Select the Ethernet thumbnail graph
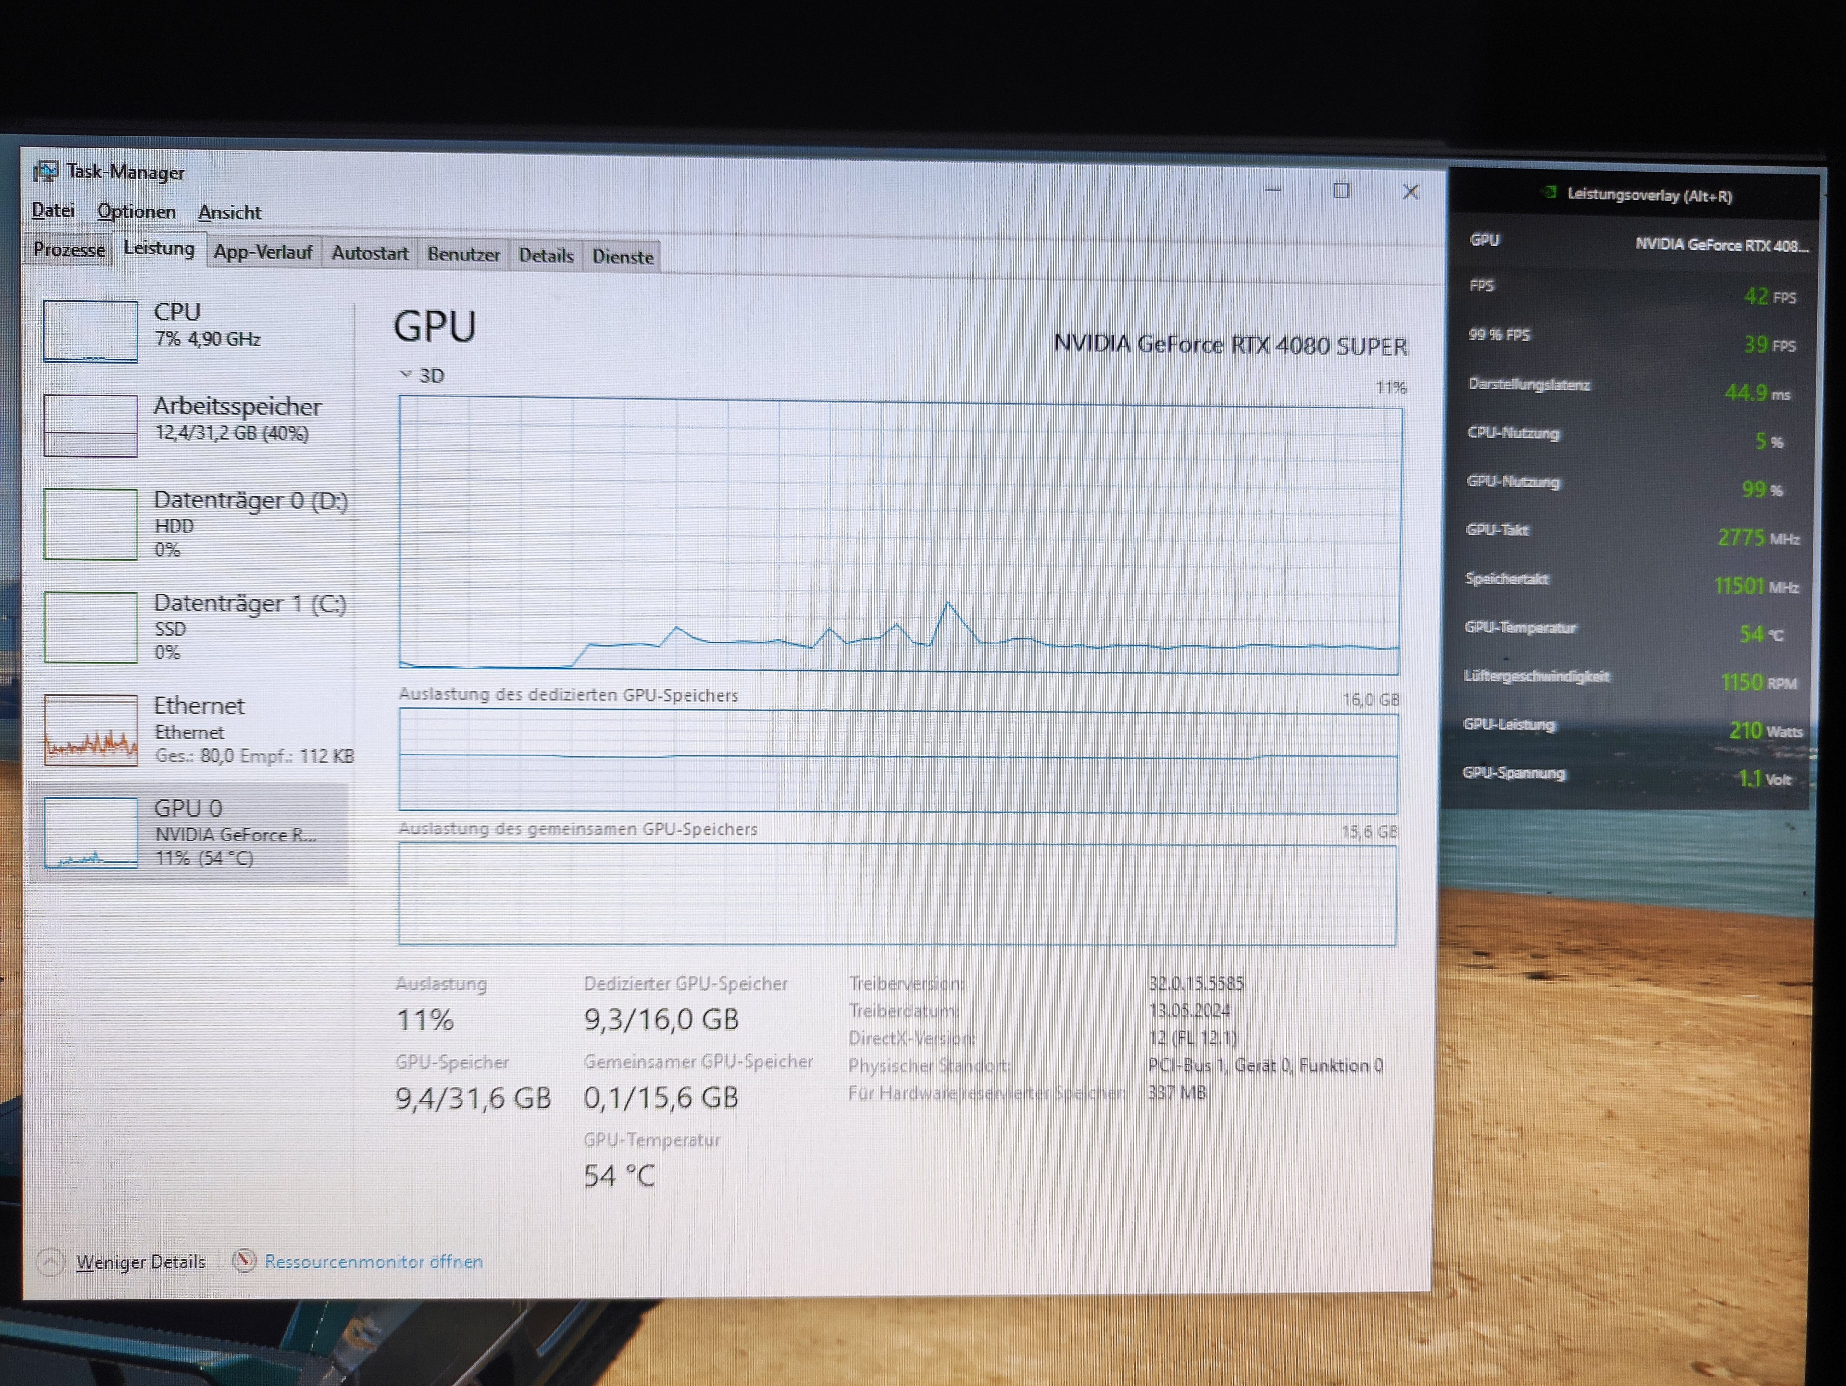Viewport: 1846px width, 1386px height. click(x=90, y=730)
